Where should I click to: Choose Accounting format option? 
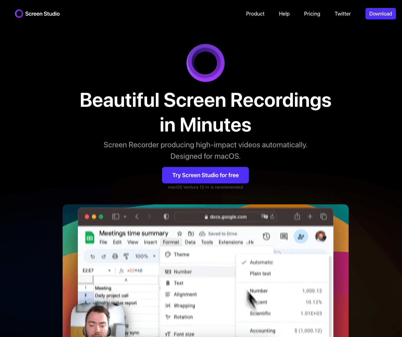click(283, 331)
